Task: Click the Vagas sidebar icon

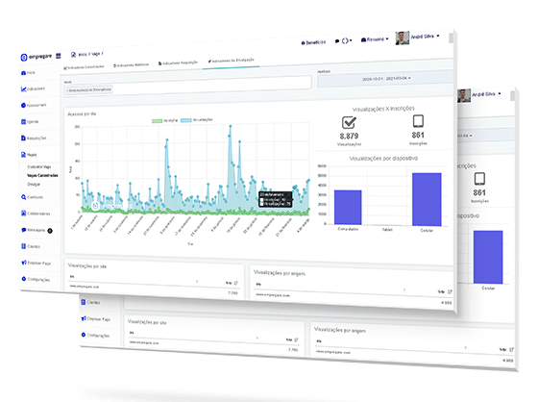Action: (x=23, y=155)
